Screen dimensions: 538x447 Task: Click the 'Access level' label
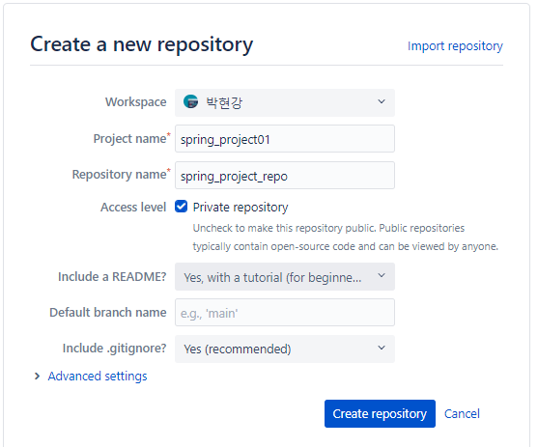pos(133,208)
